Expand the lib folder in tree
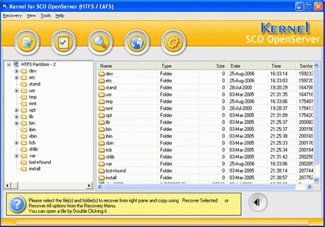325x227 pixels. [17, 117]
